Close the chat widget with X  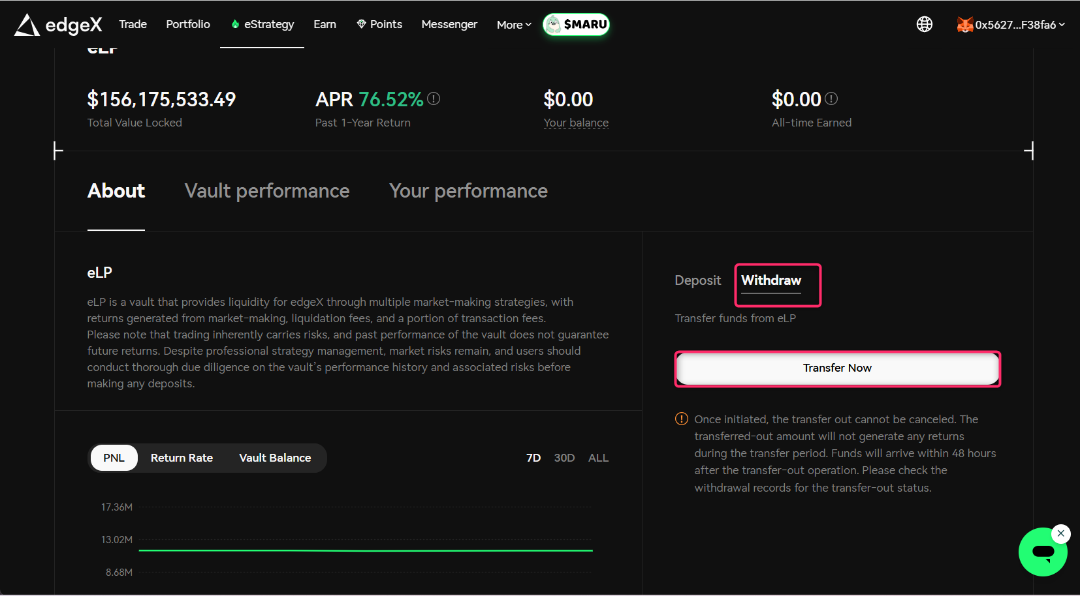point(1061,533)
